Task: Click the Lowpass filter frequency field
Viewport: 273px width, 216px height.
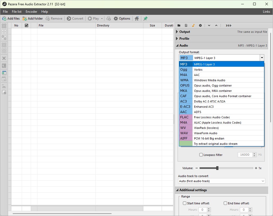Action: coord(245,155)
